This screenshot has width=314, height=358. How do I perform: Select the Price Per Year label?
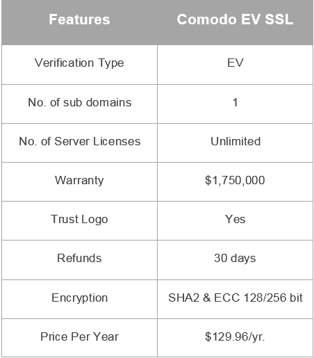tap(79, 336)
